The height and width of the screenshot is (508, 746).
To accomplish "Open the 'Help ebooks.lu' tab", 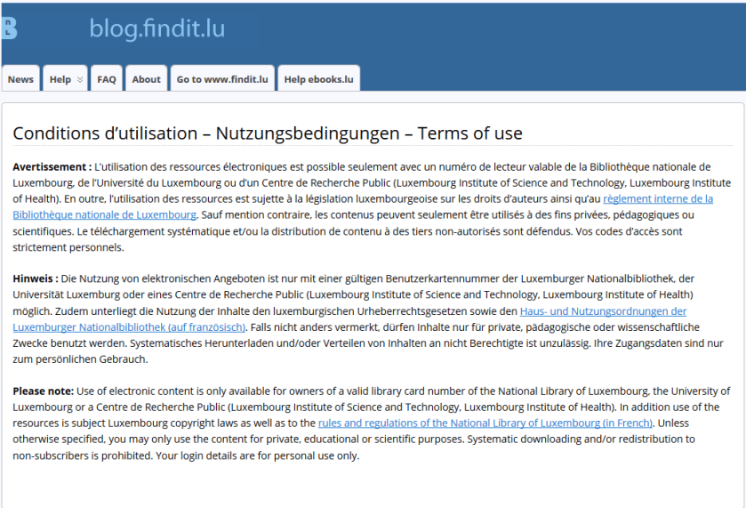I will pyautogui.click(x=318, y=79).
